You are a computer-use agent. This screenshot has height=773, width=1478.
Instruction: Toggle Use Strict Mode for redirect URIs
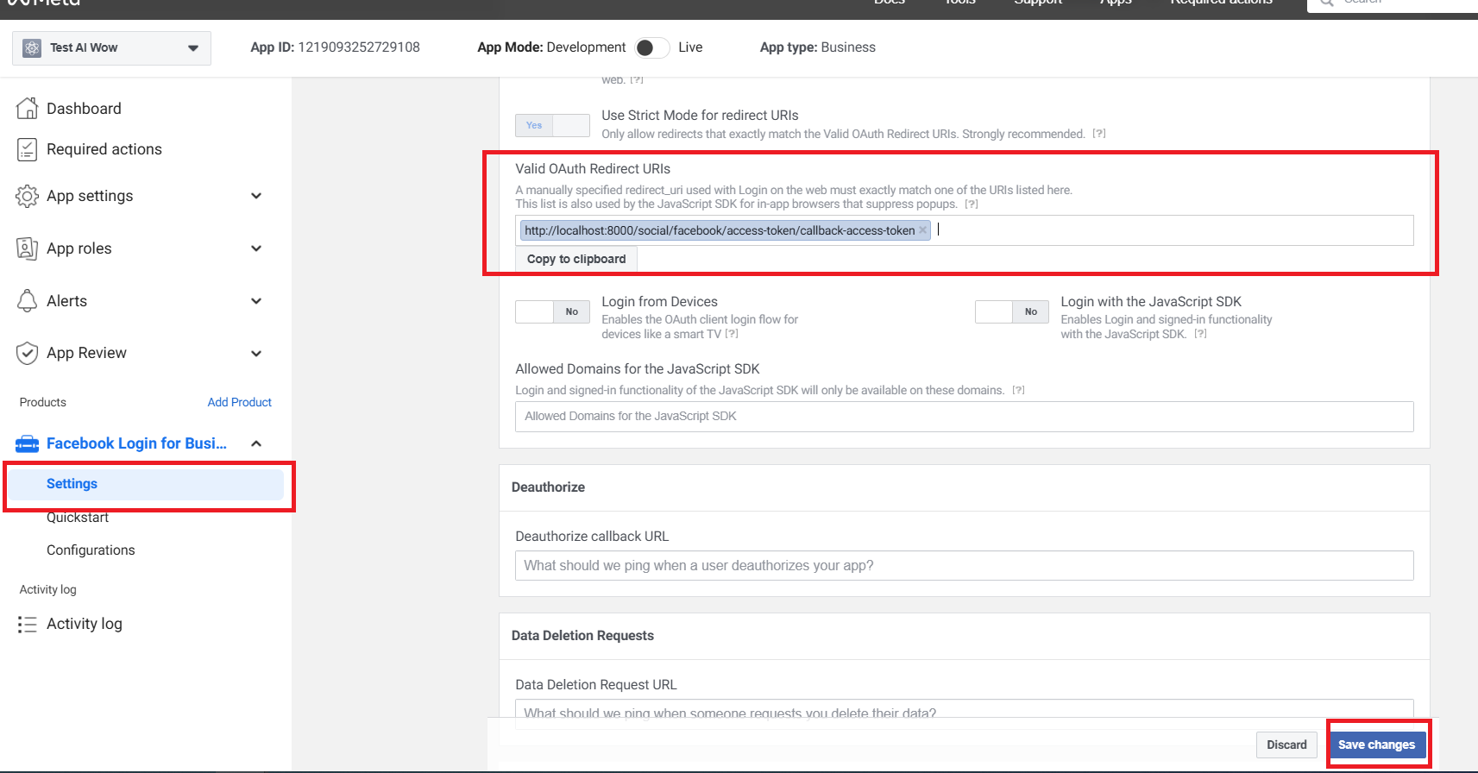(x=552, y=125)
